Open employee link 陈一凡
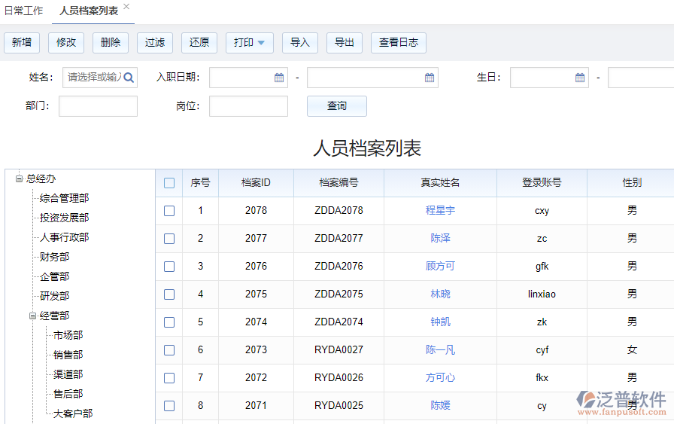Screen dimensions: 674x424 [x=440, y=349]
